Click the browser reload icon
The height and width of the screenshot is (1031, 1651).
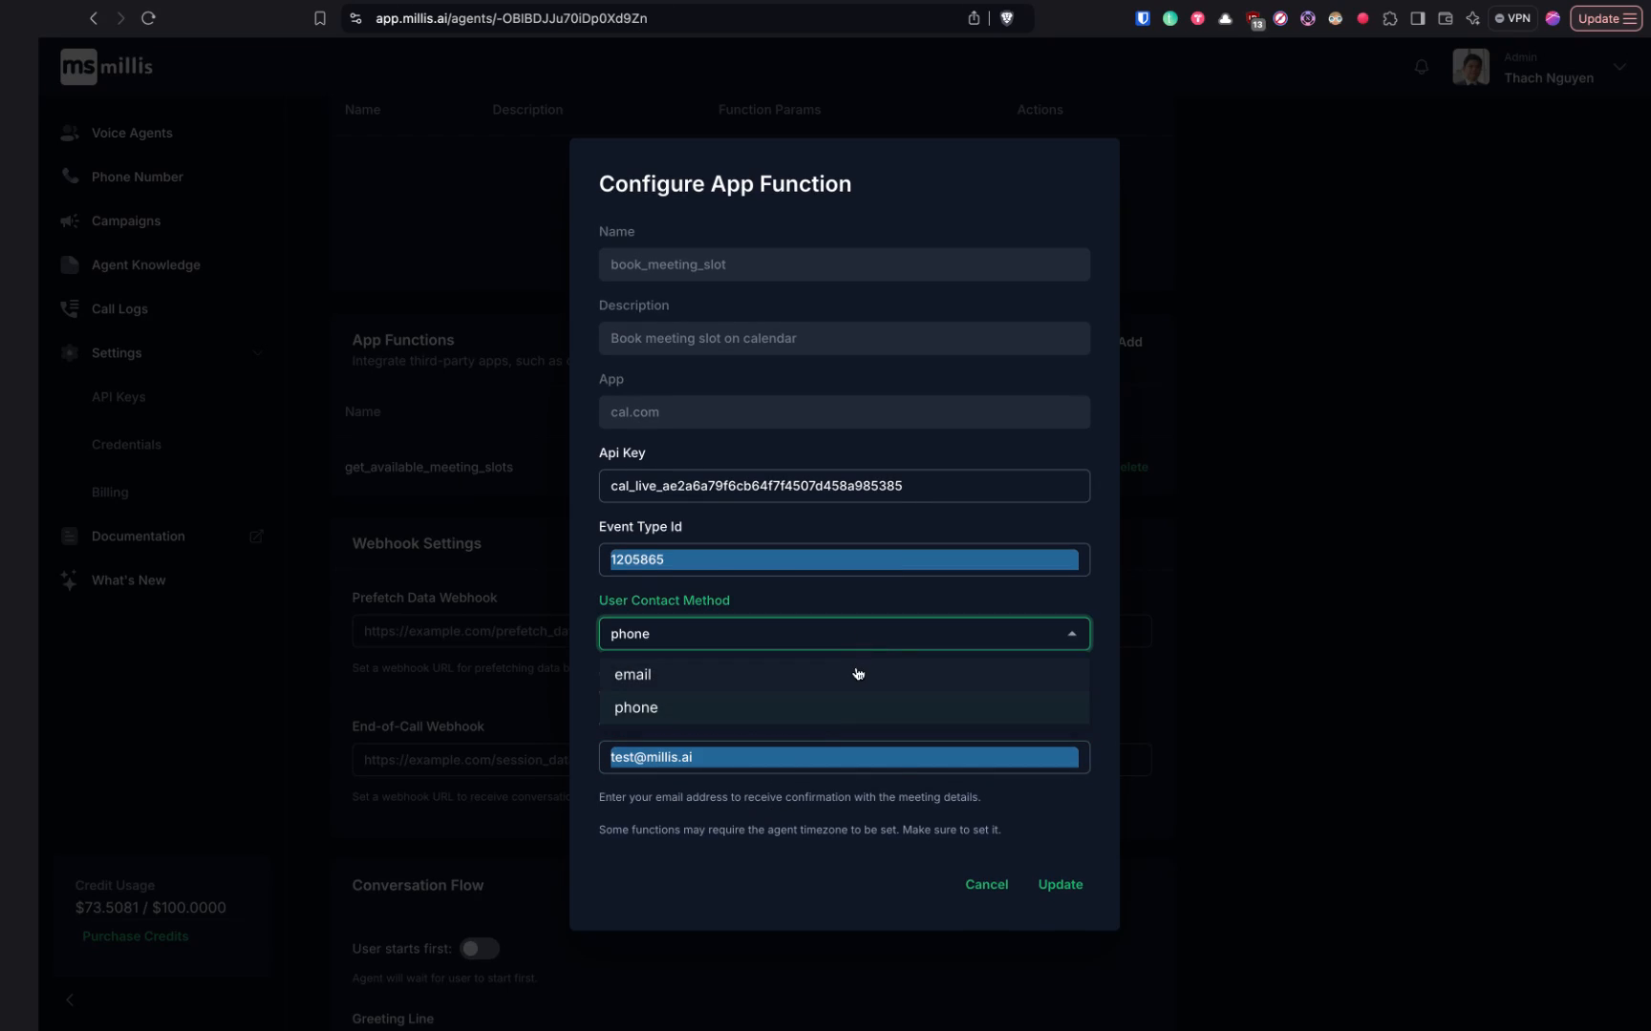coord(148,17)
